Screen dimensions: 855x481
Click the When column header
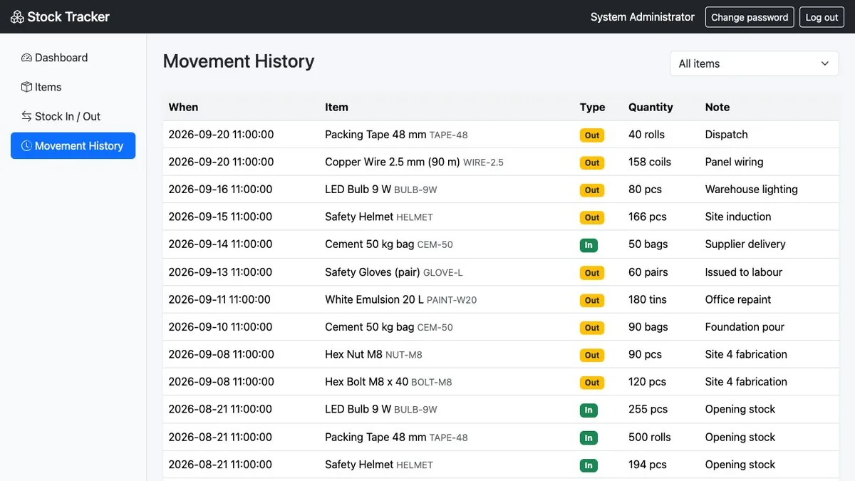183,107
